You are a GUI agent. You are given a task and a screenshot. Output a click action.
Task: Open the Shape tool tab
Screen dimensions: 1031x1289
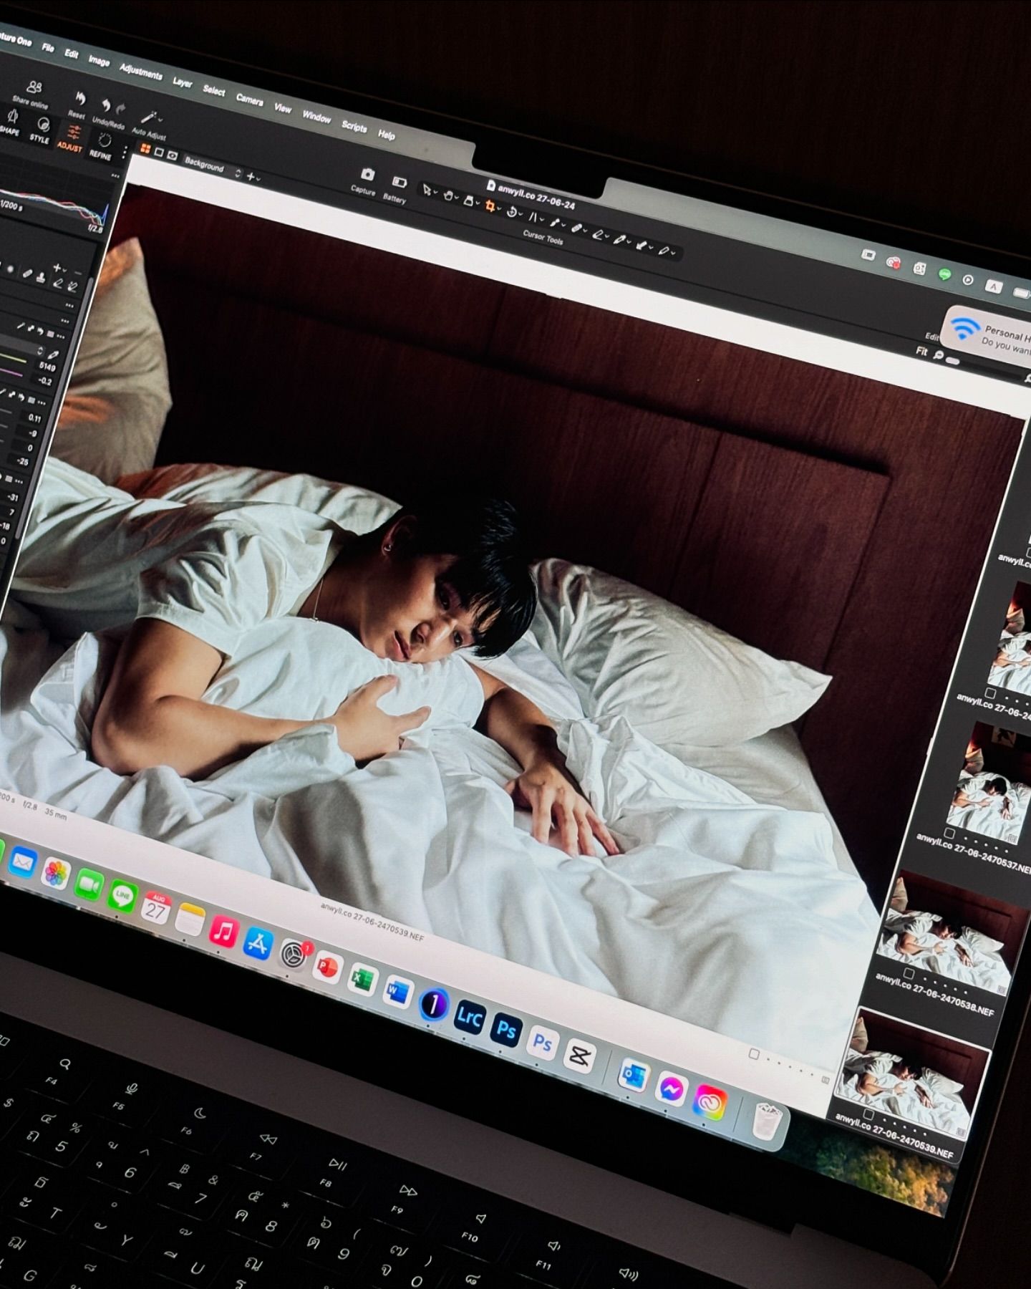click(10, 122)
